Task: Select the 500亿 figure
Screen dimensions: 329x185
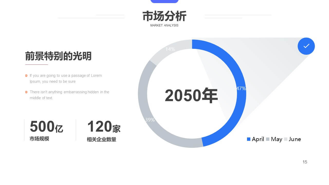Action: coord(47,126)
